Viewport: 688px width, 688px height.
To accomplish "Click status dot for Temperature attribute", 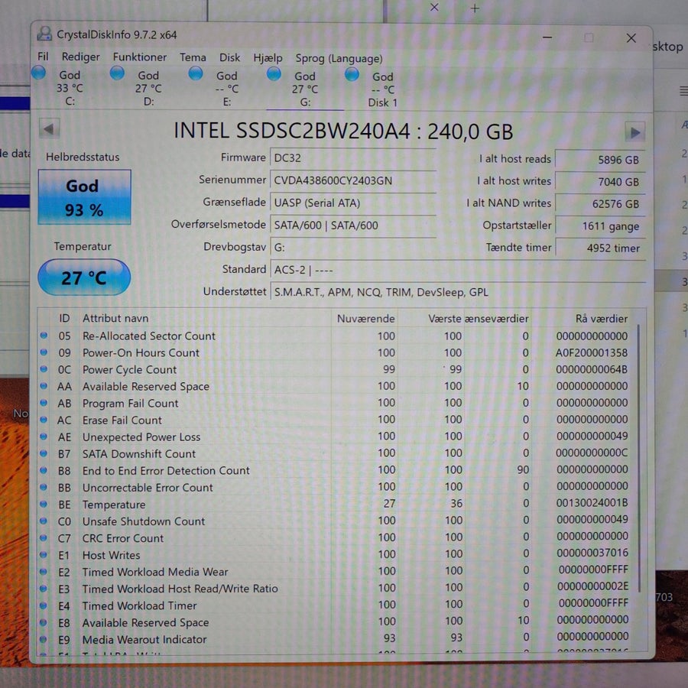I will point(44,505).
